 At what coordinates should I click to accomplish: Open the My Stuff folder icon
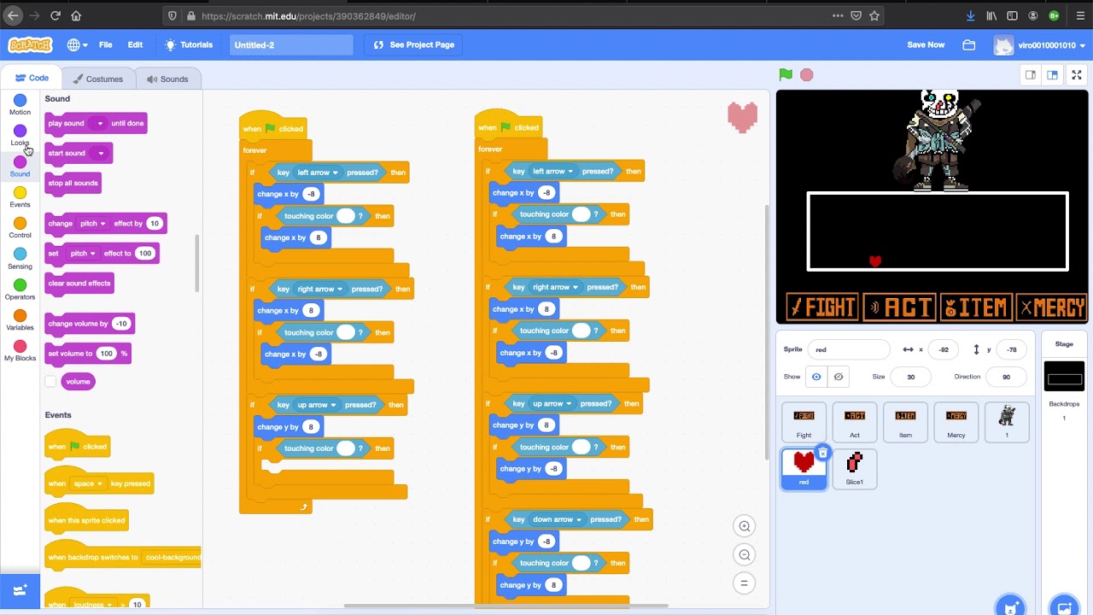click(969, 45)
